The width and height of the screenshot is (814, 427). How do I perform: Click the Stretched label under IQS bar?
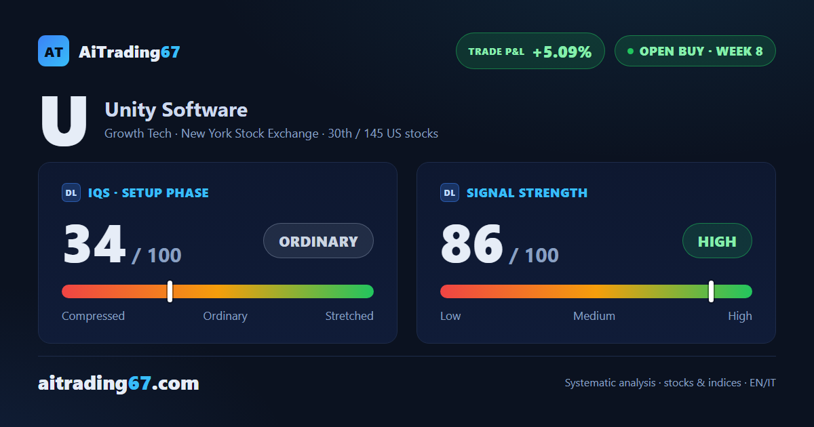(349, 316)
